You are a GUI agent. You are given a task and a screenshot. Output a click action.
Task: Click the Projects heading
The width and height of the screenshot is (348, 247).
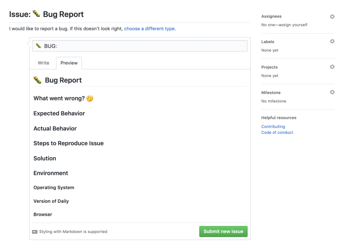pos(269,67)
